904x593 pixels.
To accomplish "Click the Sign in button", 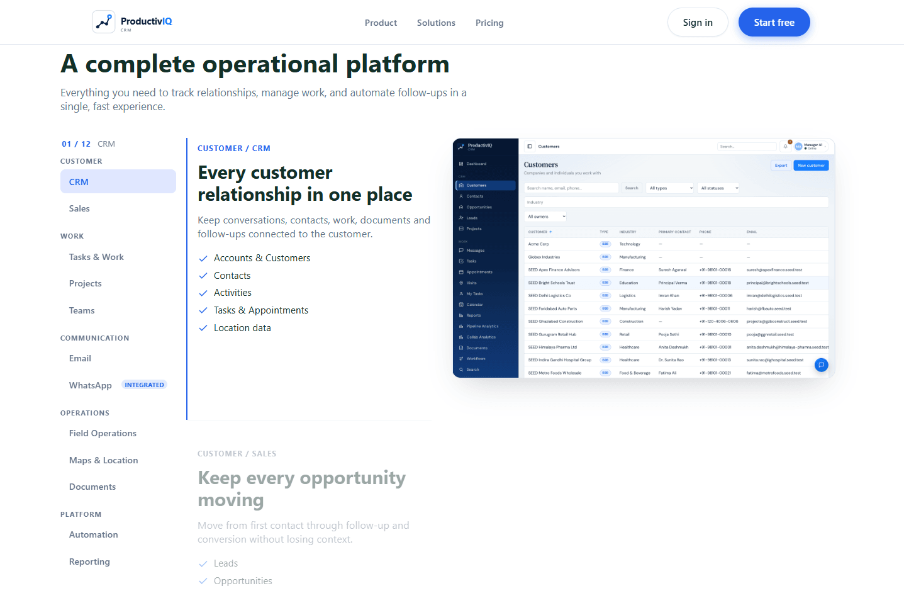I will pyautogui.click(x=698, y=22).
